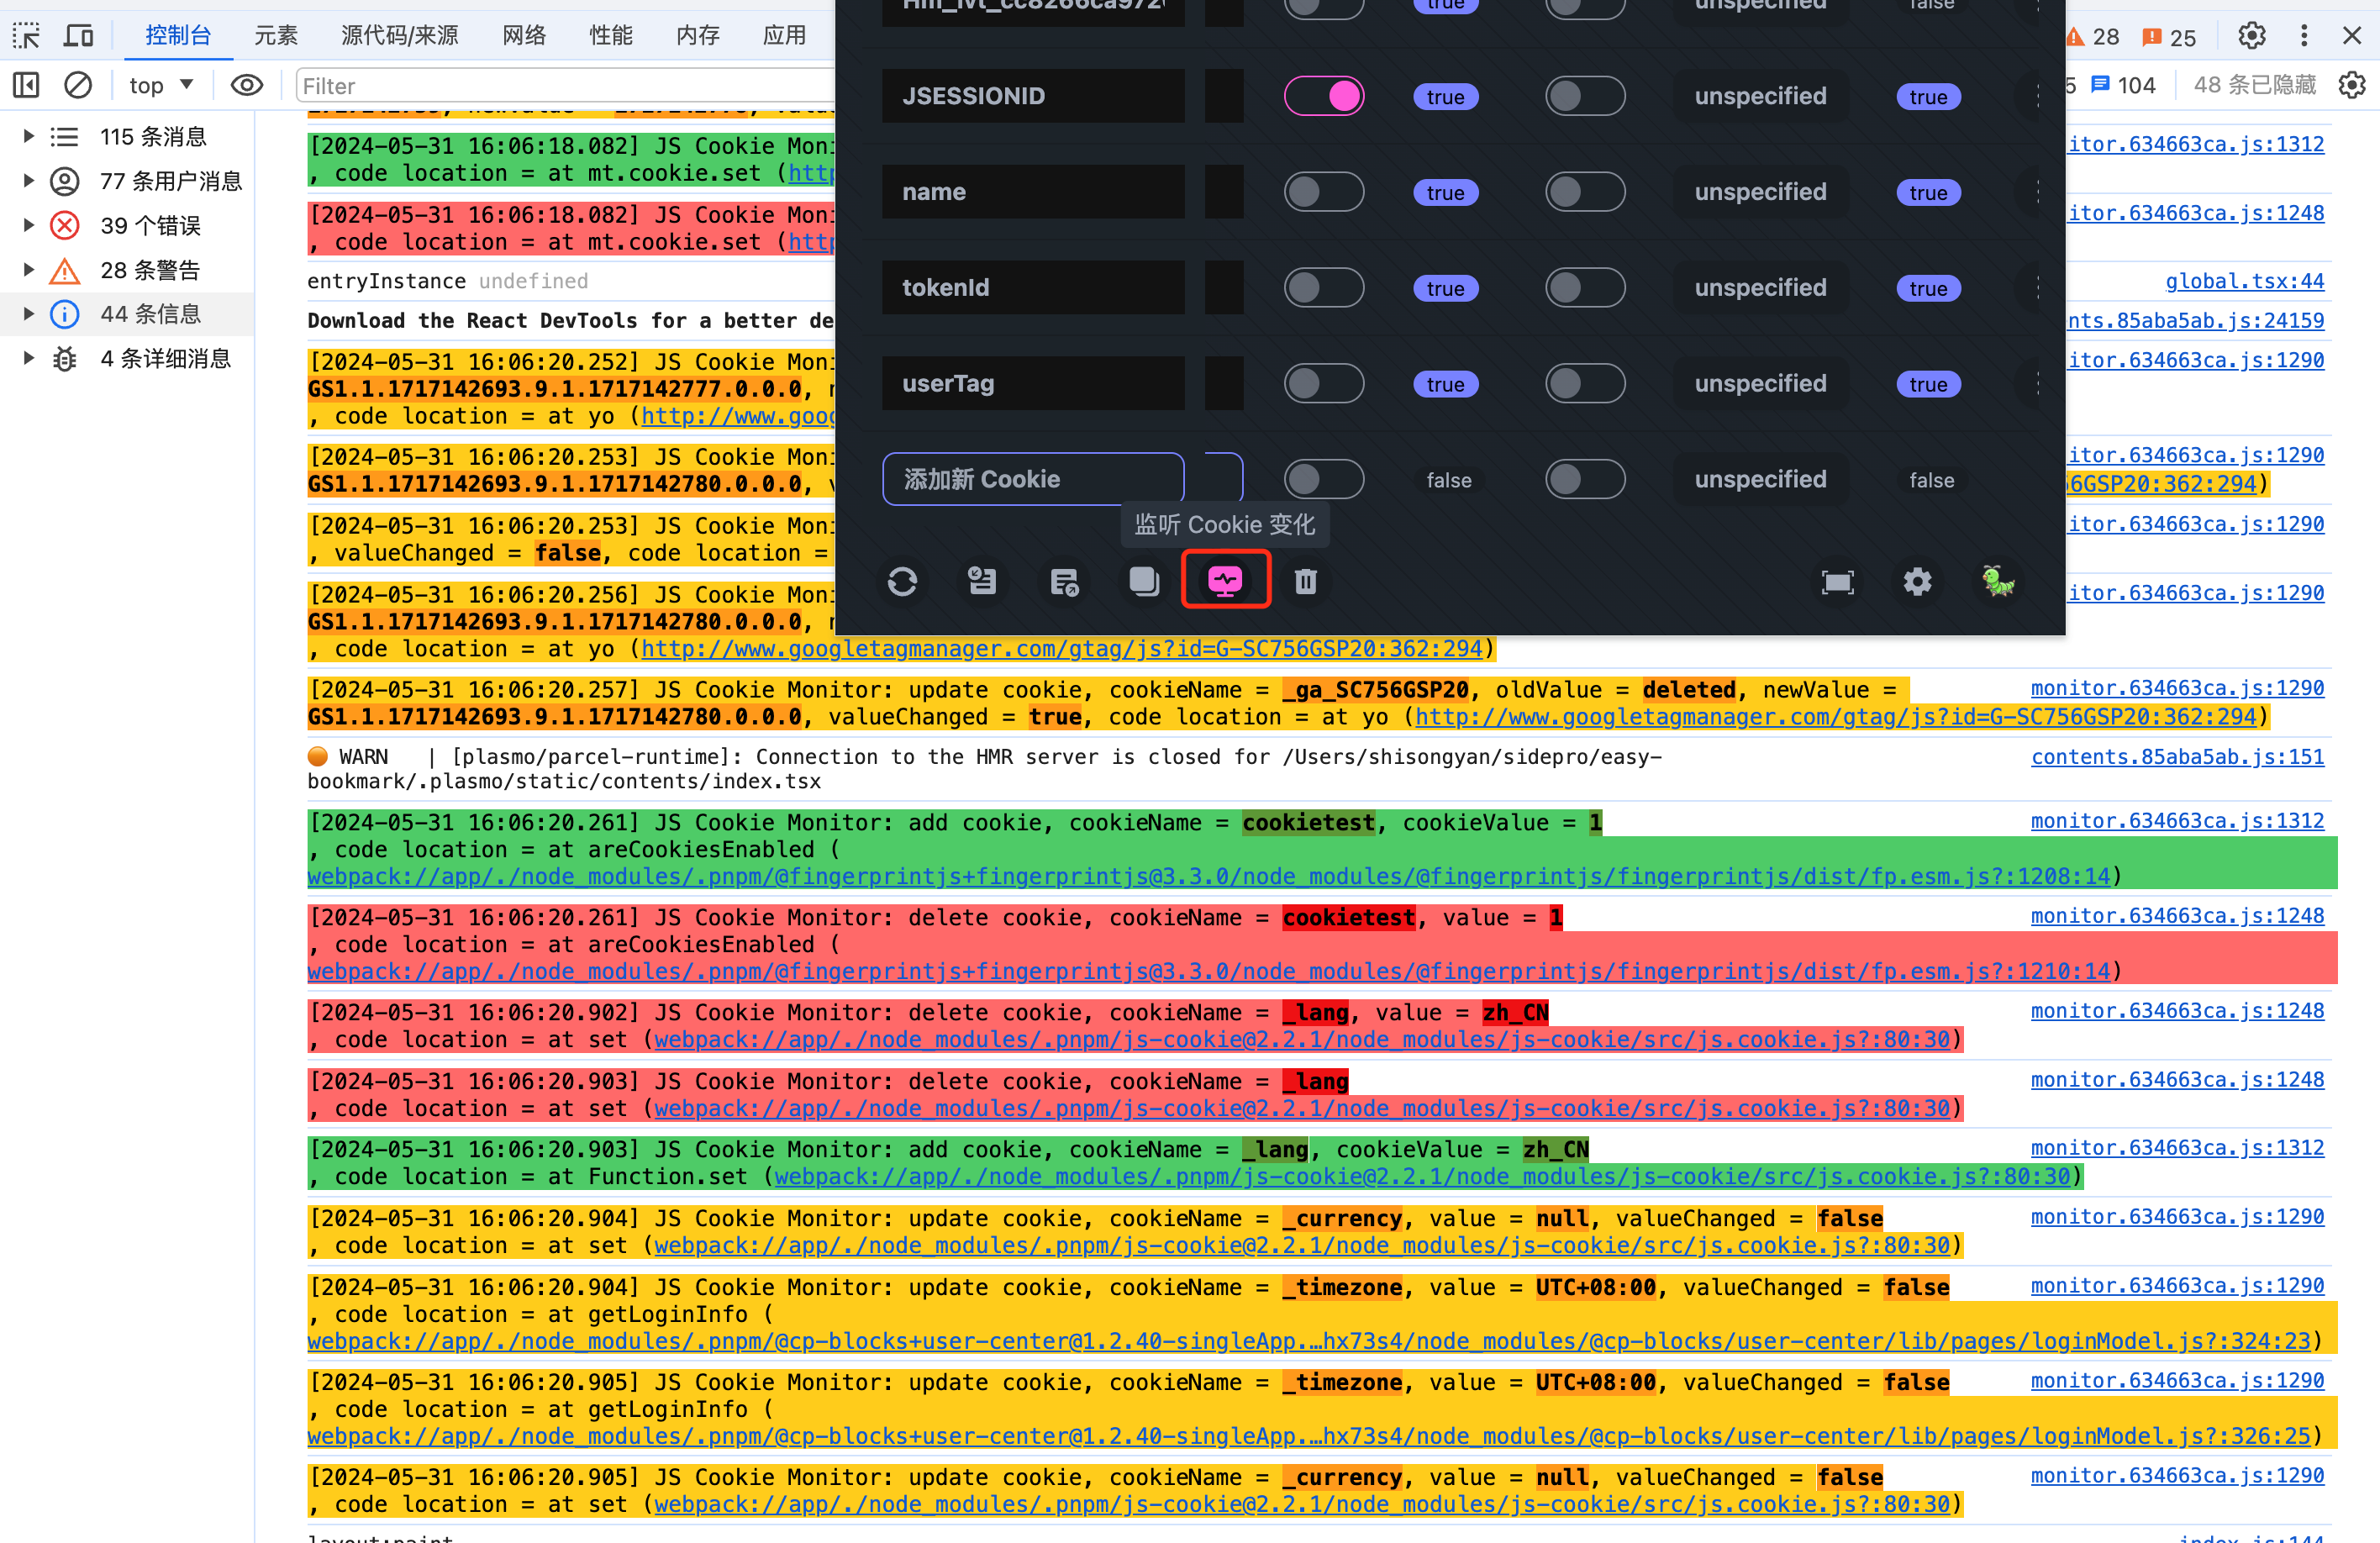Image resolution: width=2380 pixels, height=1543 pixels.
Task: Click the green caterpillar icon
Action: click(1998, 581)
